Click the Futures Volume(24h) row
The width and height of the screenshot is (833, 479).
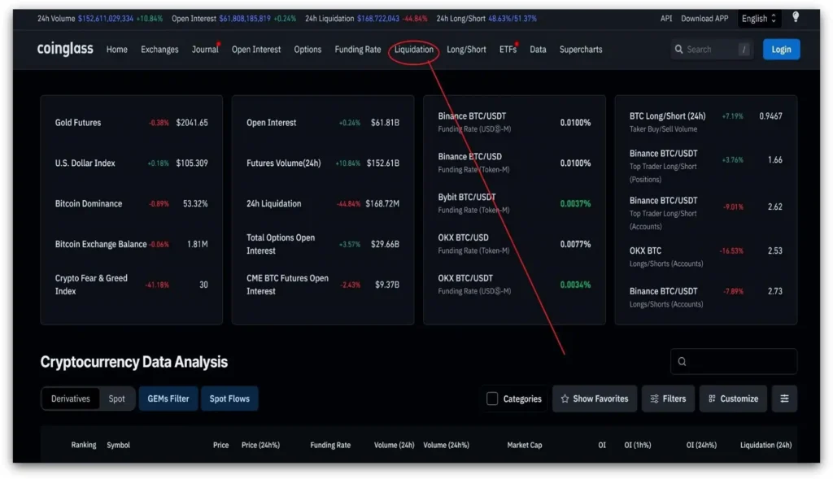(322, 163)
